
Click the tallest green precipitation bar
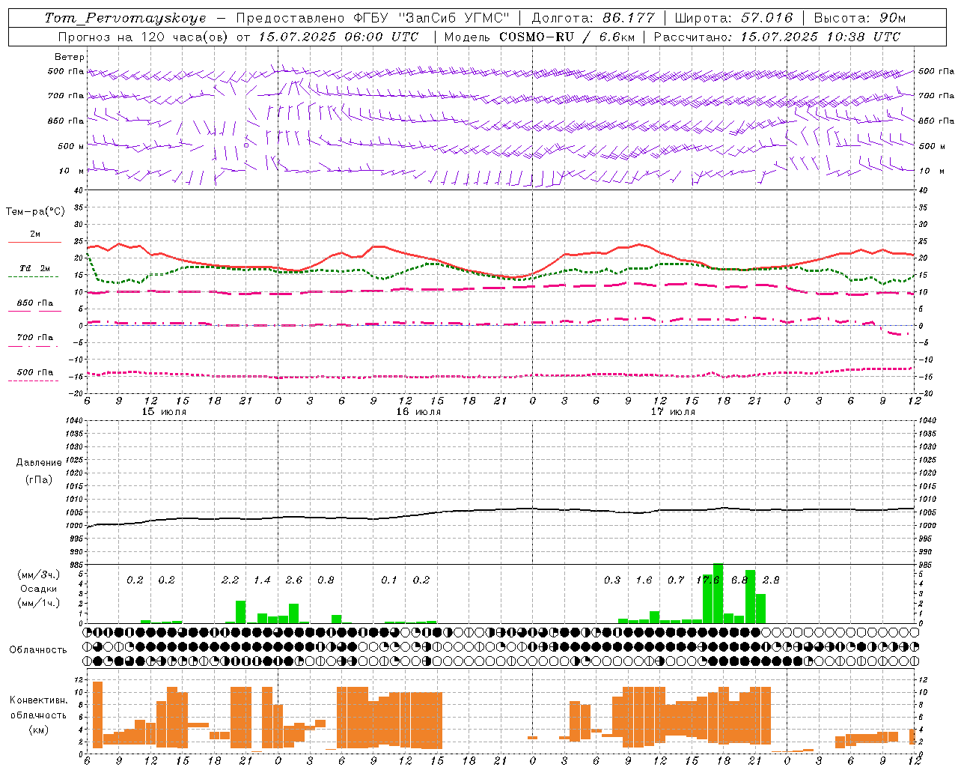click(718, 593)
